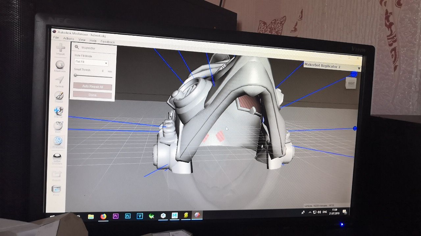Image resolution: width=421 pixels, height=236 pixels.
Task: Click the blue hole marker sphere at mid-right edge
Action: [x=355, y=128]
